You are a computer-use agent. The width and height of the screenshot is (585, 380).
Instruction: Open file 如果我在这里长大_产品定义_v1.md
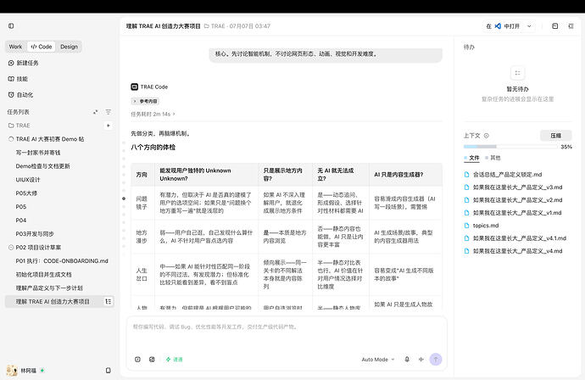tap(513, 212)
